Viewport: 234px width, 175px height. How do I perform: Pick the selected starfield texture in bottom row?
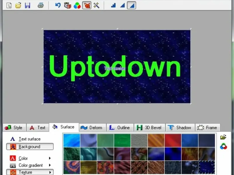[x=207, y=167]
